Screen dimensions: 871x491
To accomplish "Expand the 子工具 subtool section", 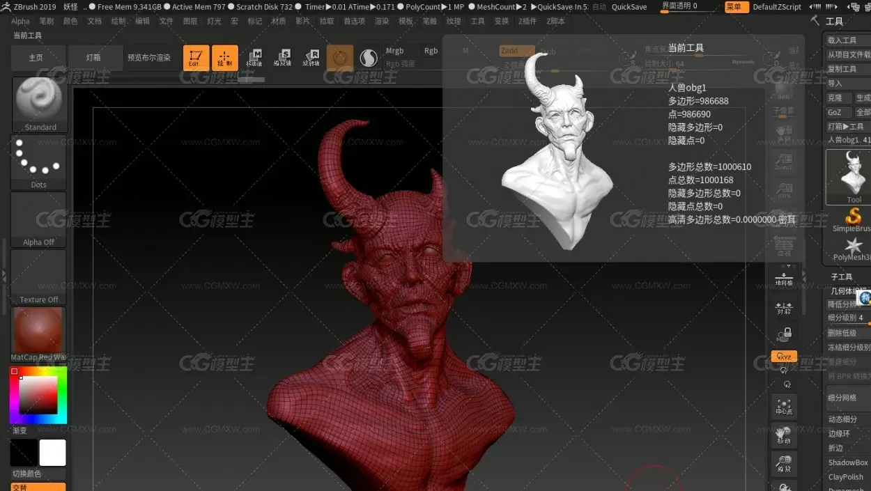I will click(x=842, y=277).
